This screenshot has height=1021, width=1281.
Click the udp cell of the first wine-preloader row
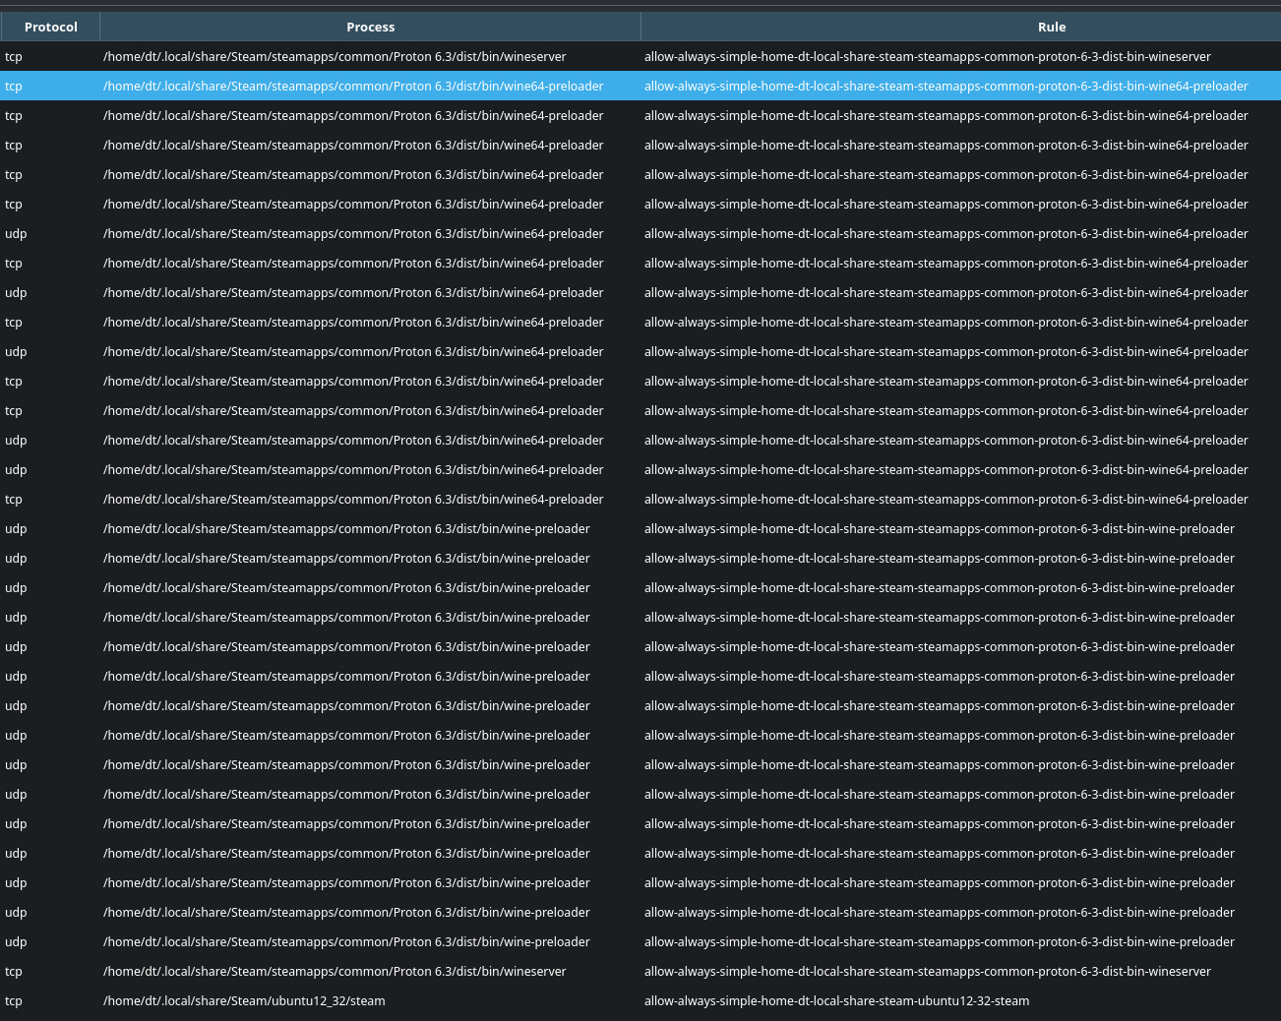16,528
